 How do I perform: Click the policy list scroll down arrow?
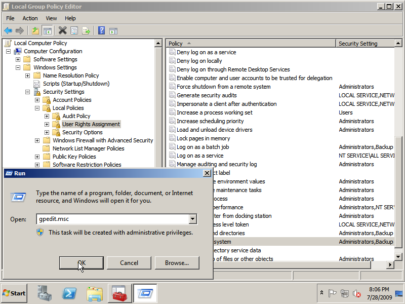coord(398,257)
